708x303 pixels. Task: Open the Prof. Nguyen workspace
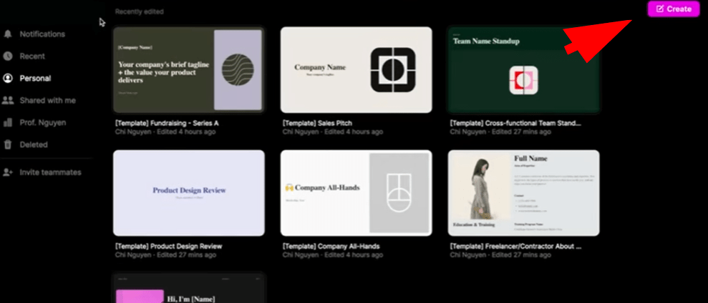pyautogui.click(x=42, y=123)
